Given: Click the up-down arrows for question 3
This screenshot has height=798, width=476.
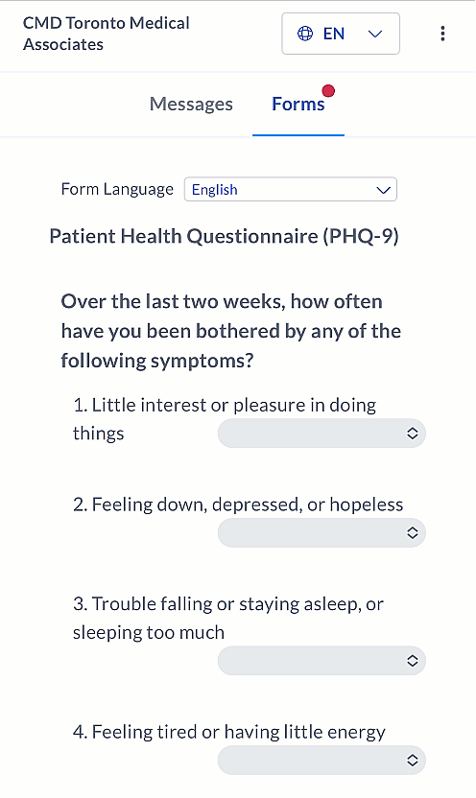Looking at the screenshot, I should 413,661.
